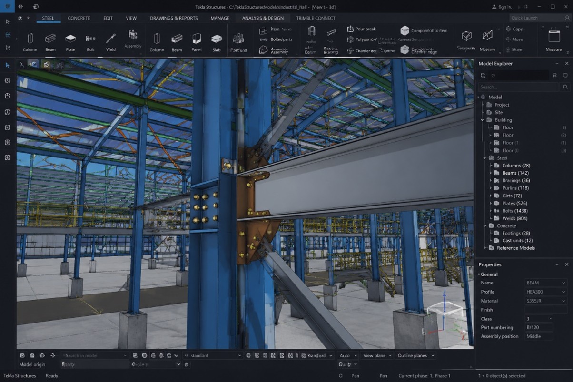Select Cast units (12) in the tree
The height and width of the screenshot is (382, 573).
click(x=517, y=241)
